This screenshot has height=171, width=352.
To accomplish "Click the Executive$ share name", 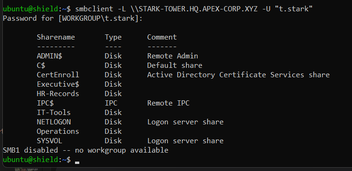I will [x=58, y=84].
